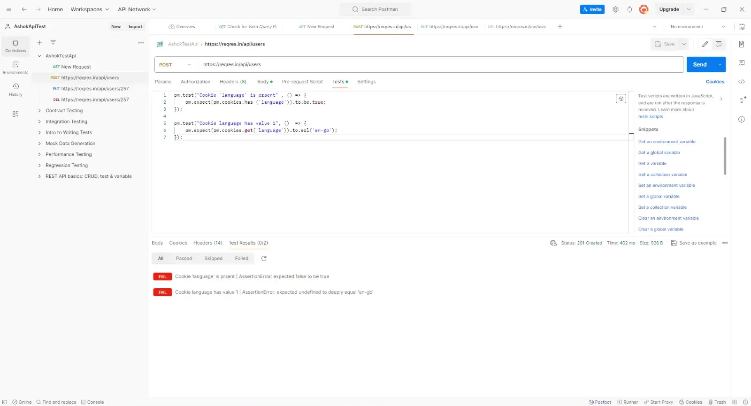Open the Send button dropdown arrow
Image resolution: width=751 pixels, height=406 pixels.
720,65
